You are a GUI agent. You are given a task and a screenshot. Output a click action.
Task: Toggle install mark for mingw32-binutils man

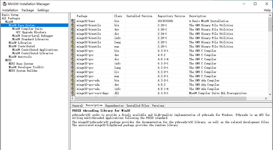(73, 46)
